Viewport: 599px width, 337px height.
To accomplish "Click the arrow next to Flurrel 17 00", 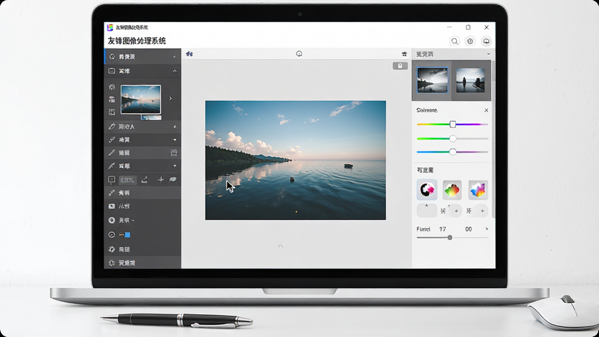I will (486, 229).
